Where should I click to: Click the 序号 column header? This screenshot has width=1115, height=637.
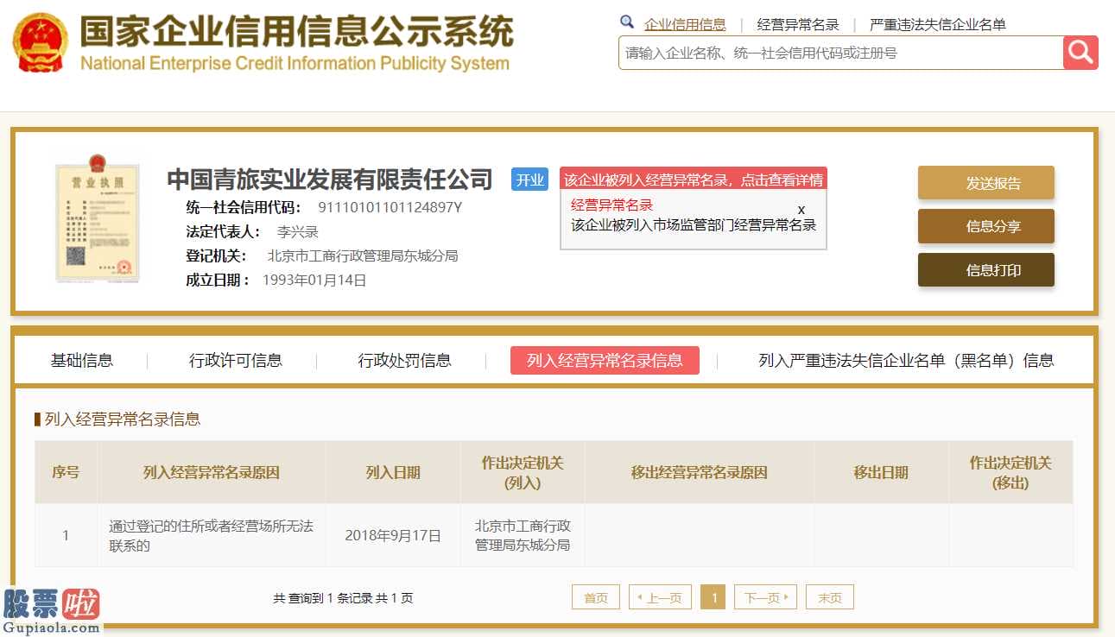[x=66, y=472]
